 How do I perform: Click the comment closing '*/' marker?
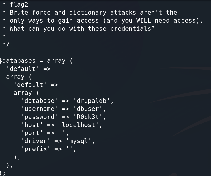coord(6,44)
